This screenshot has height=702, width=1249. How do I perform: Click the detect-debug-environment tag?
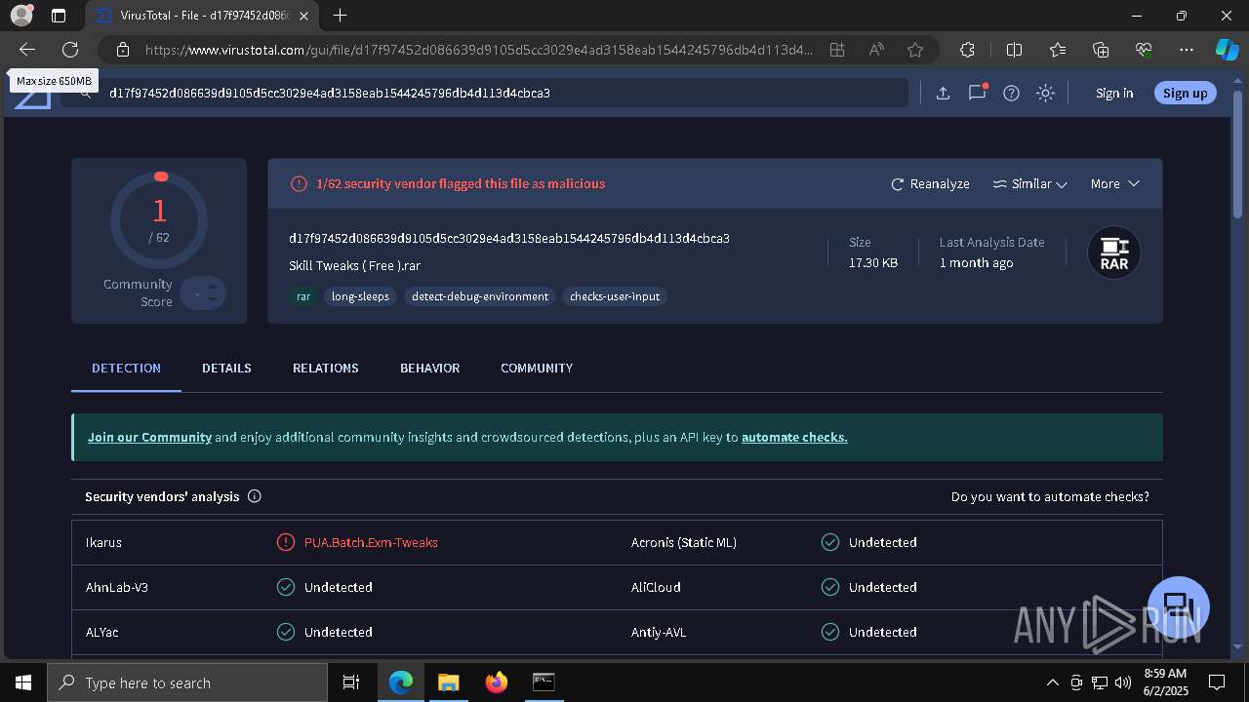pyautogui.click(x=480, y=296)
